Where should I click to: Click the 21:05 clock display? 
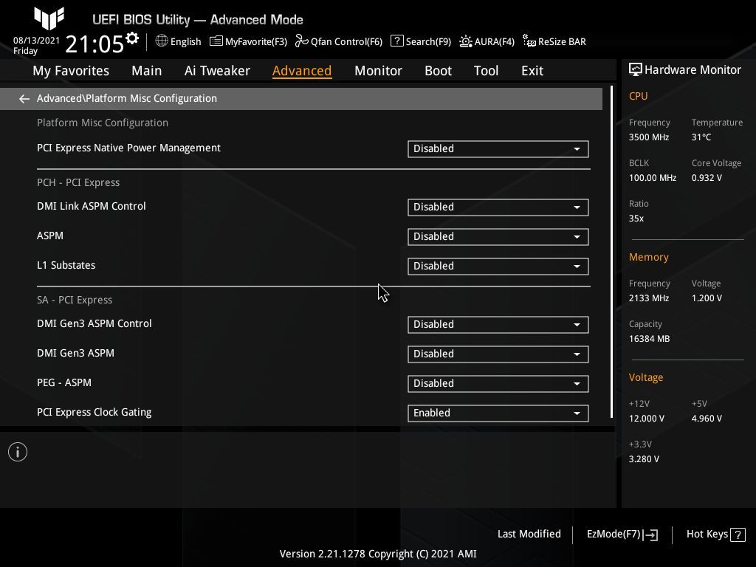coord(94,44)
